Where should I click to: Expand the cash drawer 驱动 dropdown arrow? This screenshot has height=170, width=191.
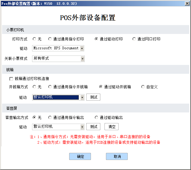pos(82,97)
